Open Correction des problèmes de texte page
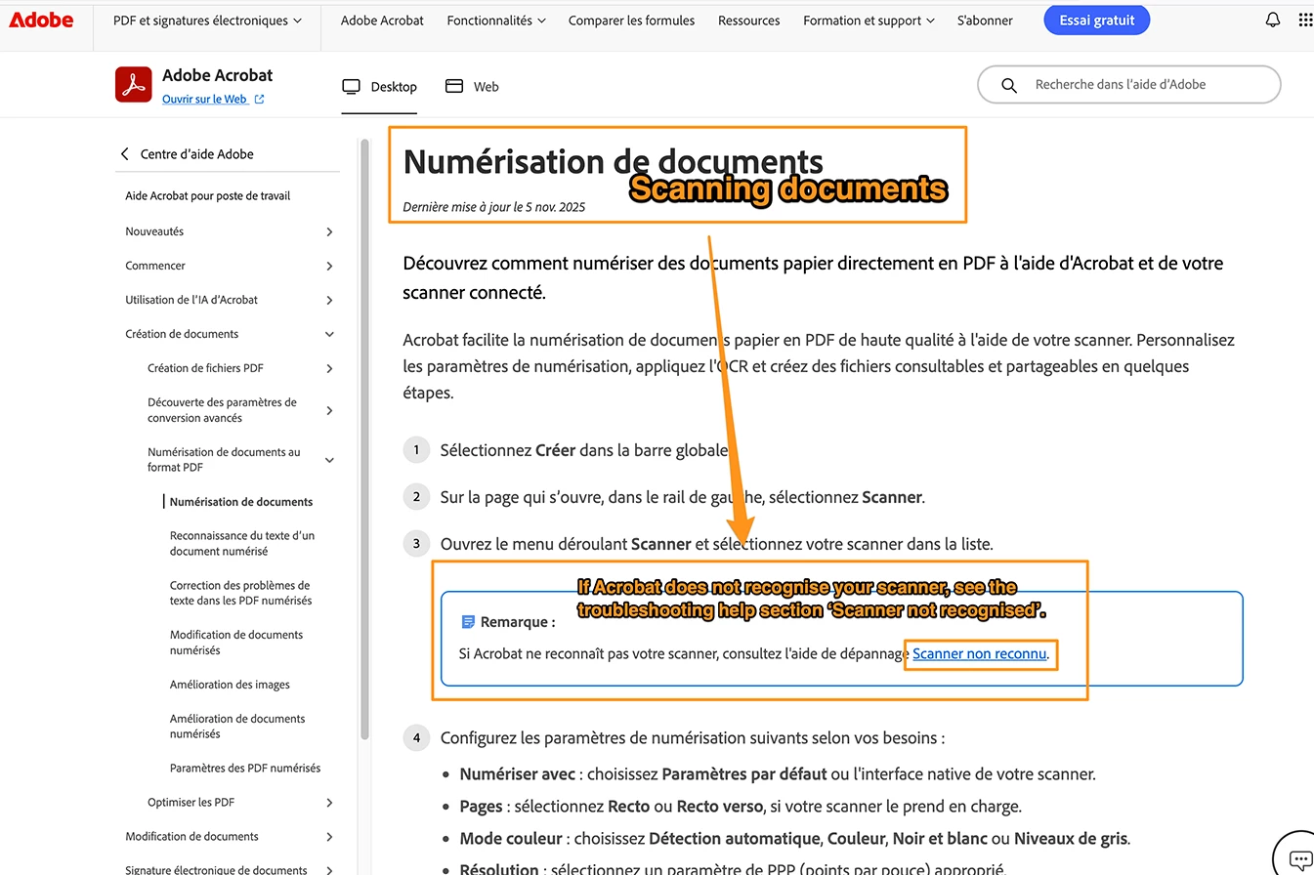Viewport: 1314px width, 875px height. point(241,593)
